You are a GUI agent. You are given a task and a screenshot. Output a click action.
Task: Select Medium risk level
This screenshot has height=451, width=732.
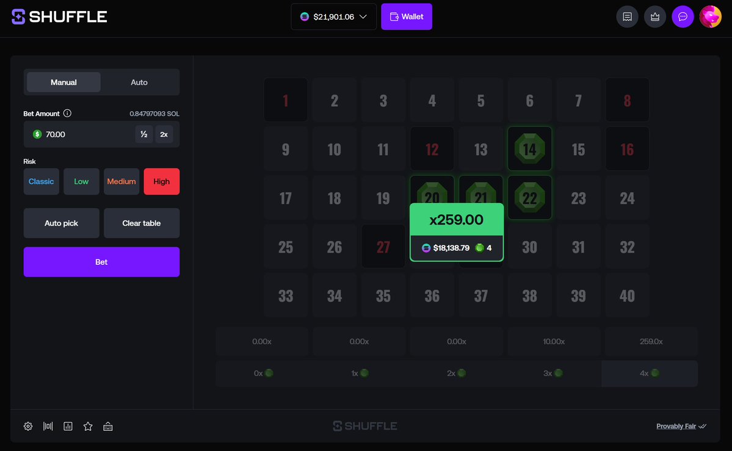[x=121, y=182]
